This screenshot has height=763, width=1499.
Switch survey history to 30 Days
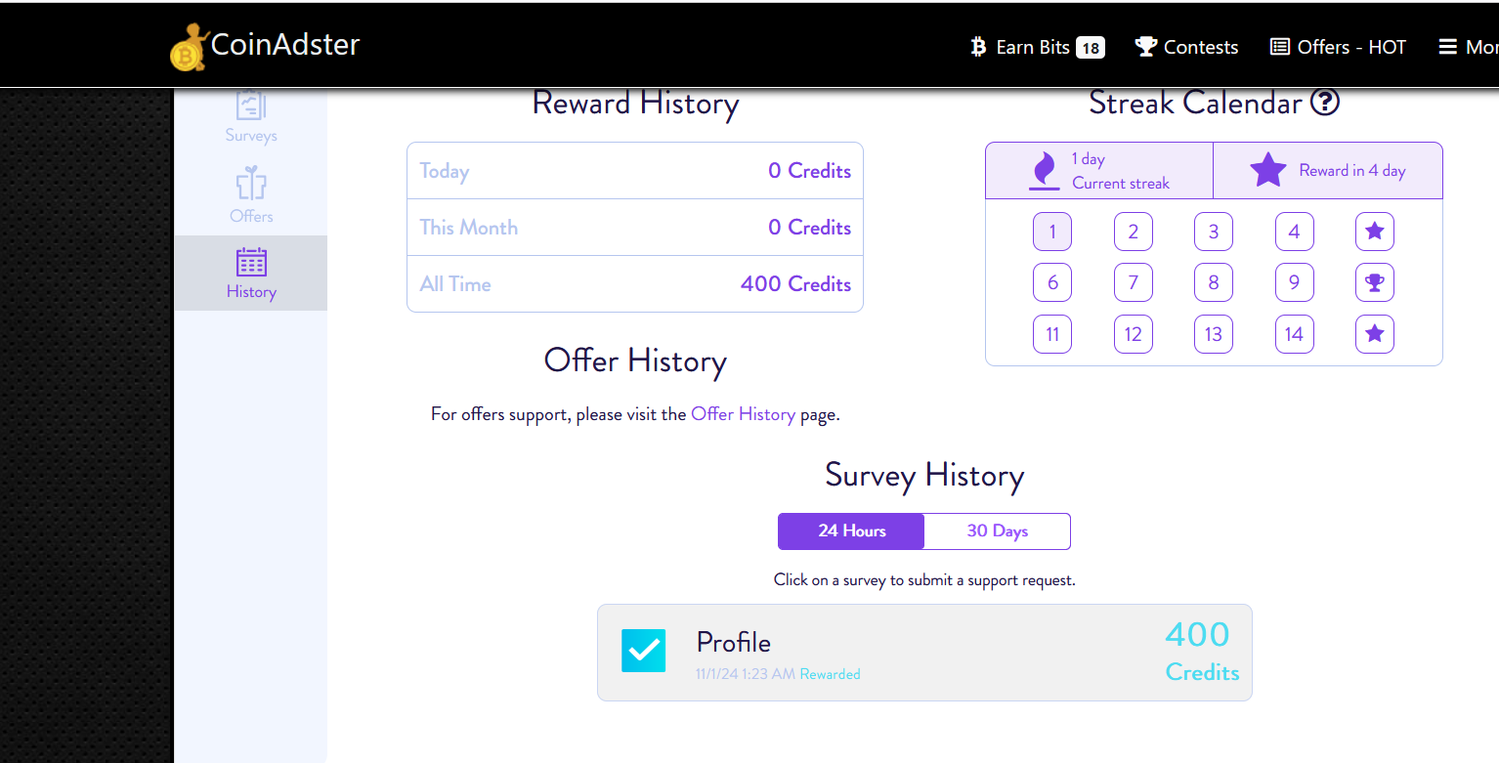[x=998, y=531]
